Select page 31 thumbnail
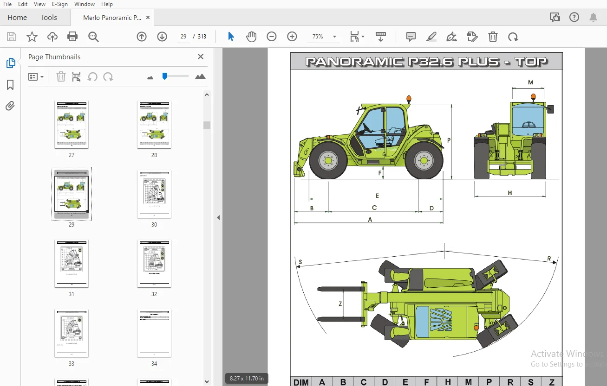This screenshot has height=386, width=607. click(x=72, y=263)
